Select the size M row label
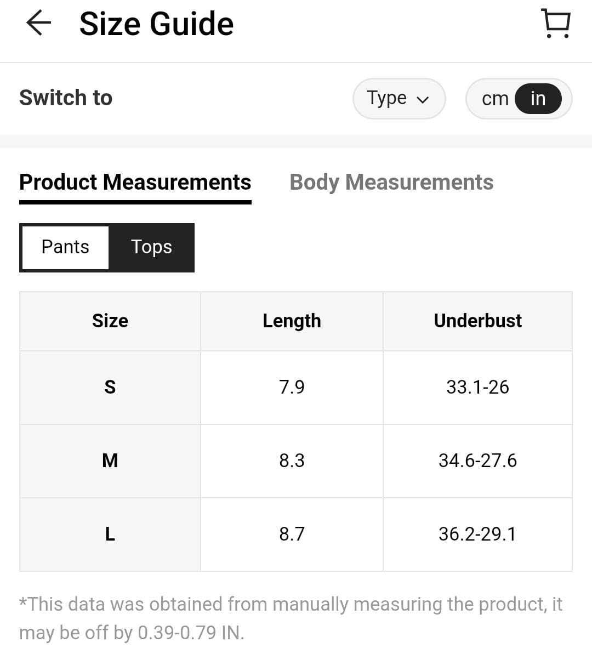The image size is (592, 665). click(110, 461)
